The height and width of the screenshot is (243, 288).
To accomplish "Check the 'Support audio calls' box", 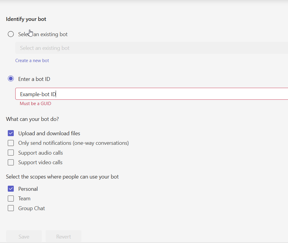I will coord(11,153).
